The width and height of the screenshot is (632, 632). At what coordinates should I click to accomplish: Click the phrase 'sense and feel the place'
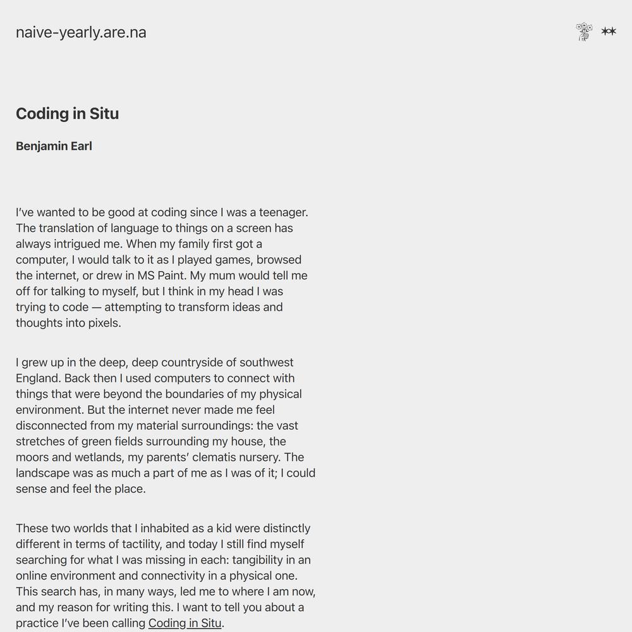click(80, 489)
